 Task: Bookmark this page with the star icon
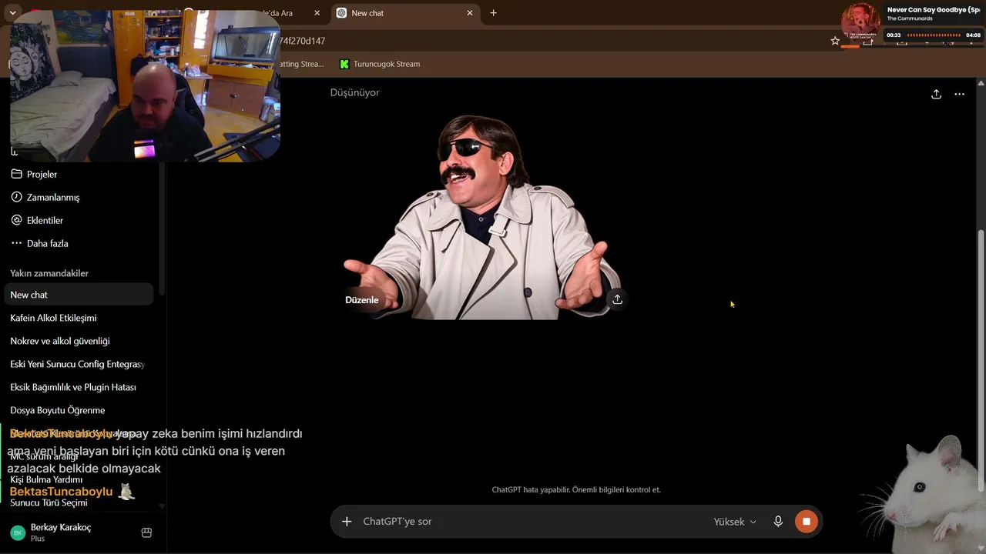click(835, 41)
